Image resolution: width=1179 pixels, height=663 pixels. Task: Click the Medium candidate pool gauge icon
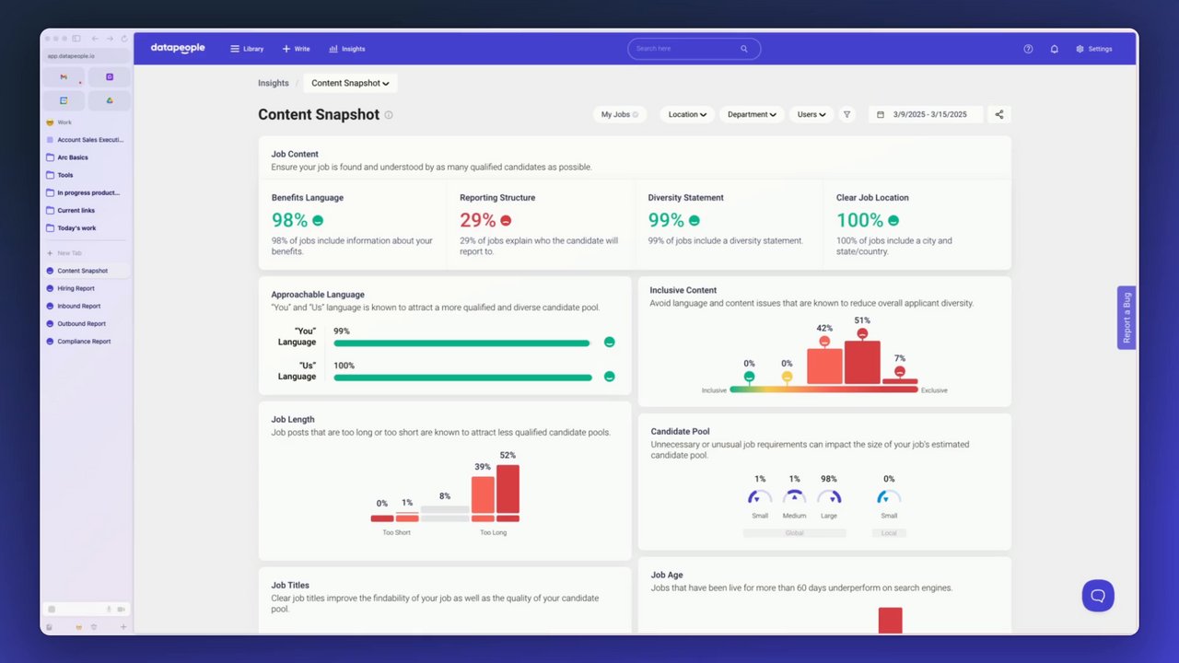[794, 496]
